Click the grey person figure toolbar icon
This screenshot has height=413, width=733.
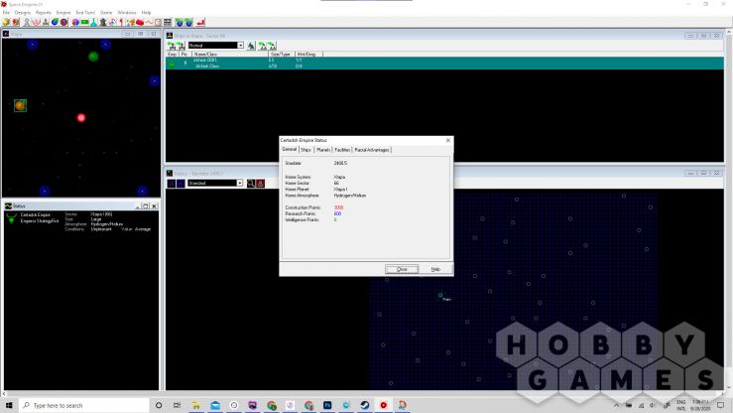(27, 22)
